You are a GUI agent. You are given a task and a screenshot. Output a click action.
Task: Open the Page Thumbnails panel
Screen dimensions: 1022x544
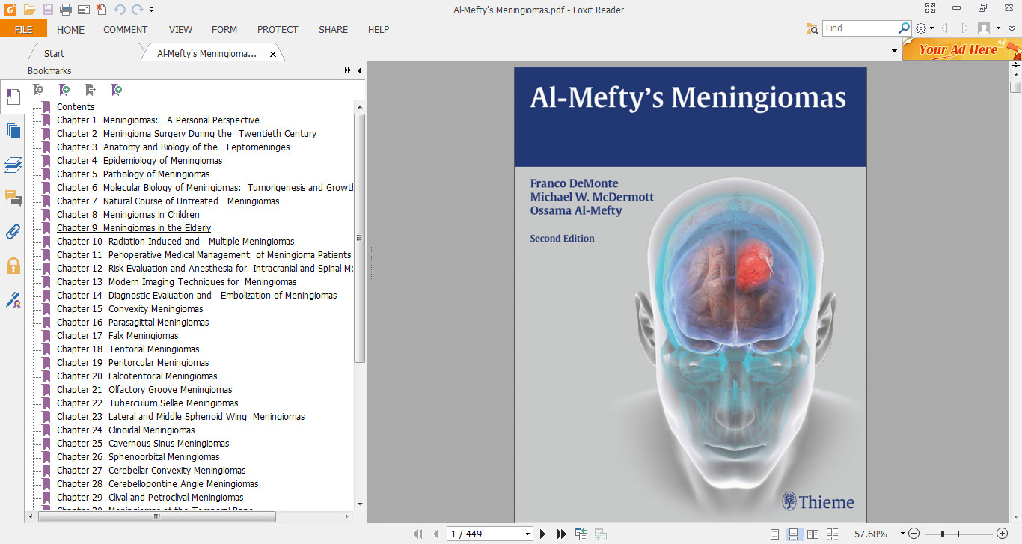coord(13,130)
